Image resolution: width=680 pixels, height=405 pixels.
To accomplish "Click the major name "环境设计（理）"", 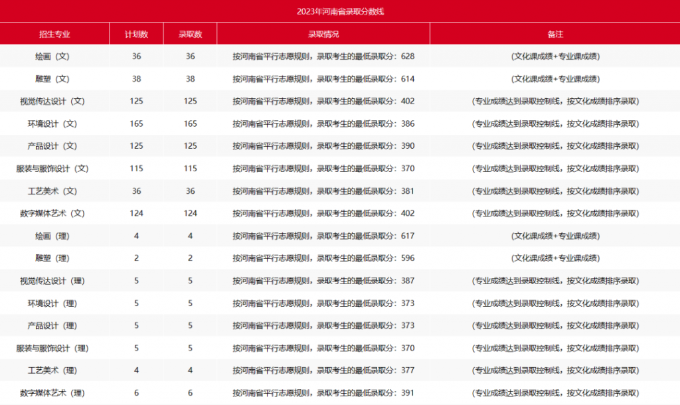I will point(52,303).
